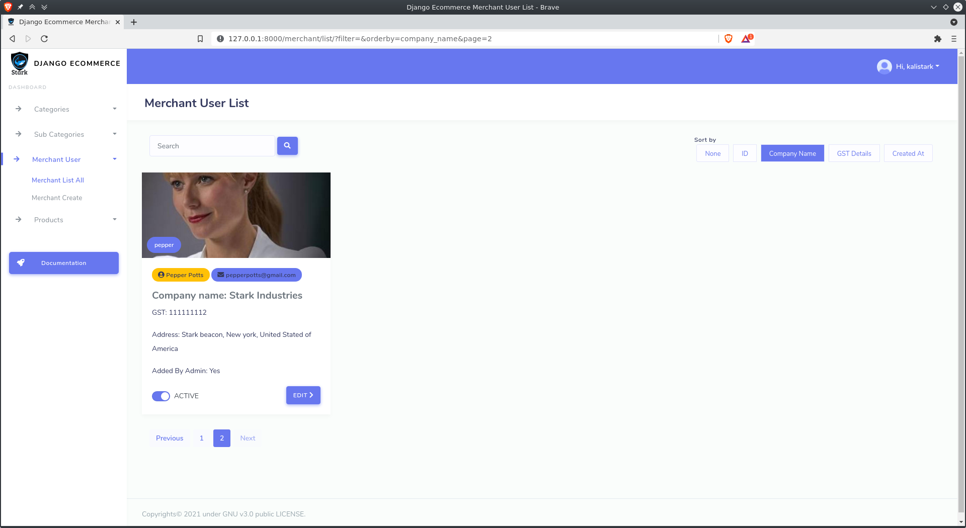Screen dimensions: 966x528
Task: Click the user avatar icon near kalistark
Action: [x=884, y=66]
